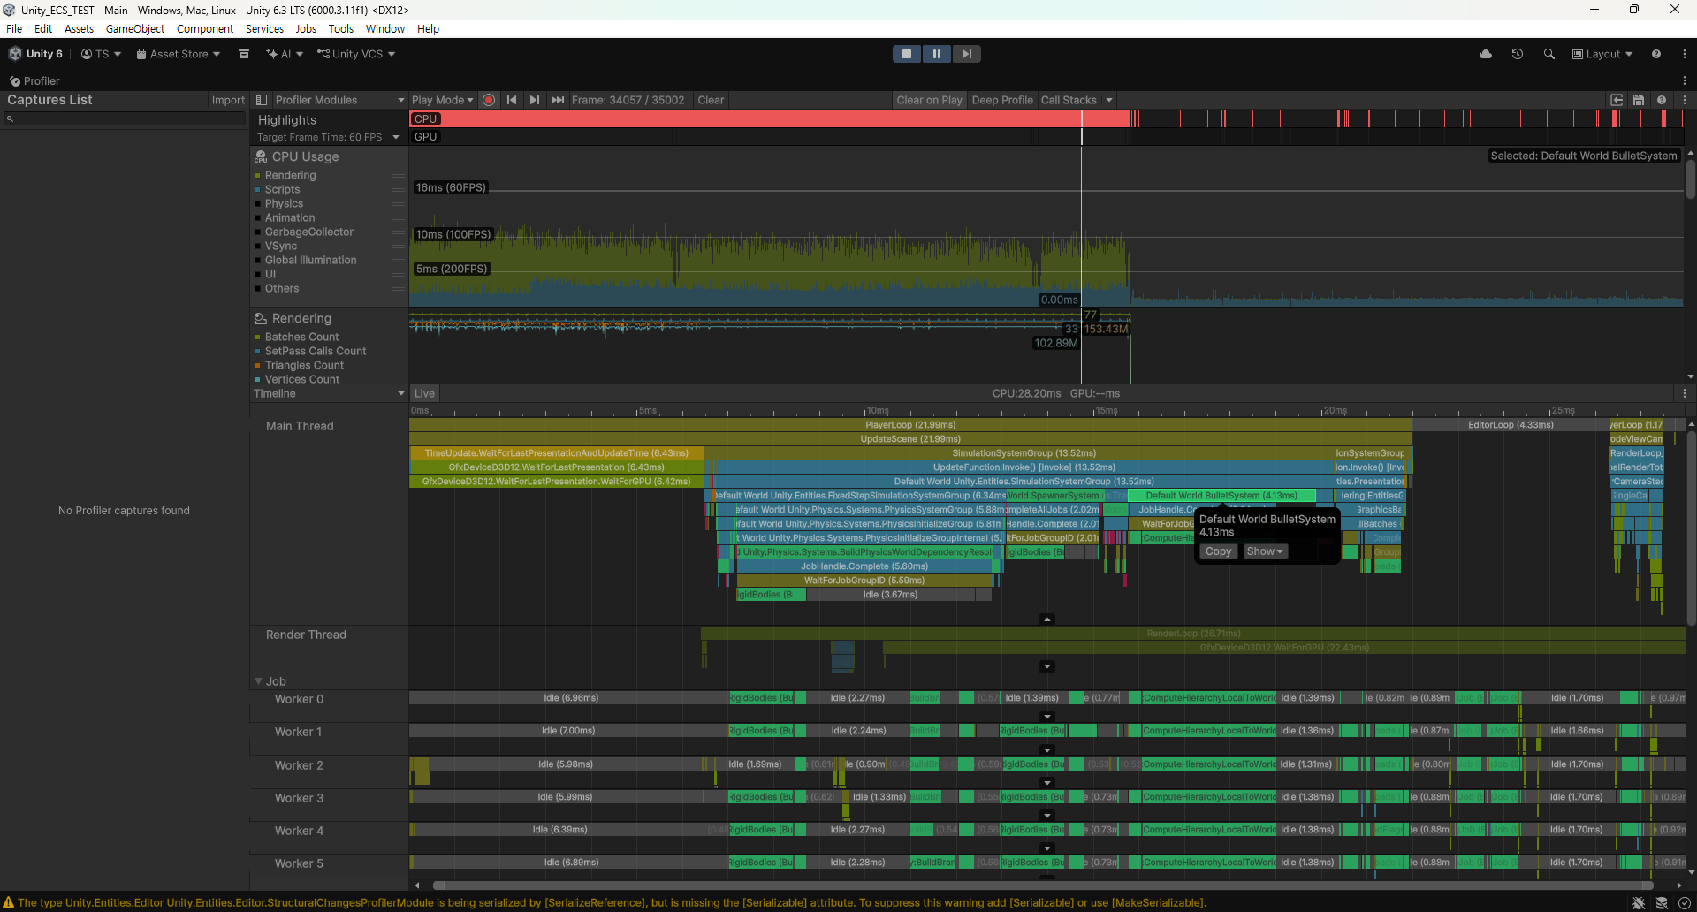Click Copy in the BulletSystem tooltip
Viewport: 1697px width, 912px height.
pyautogui.click(x=1218, y=551)
